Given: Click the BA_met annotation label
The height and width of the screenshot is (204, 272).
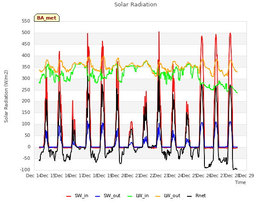Looking at the screenshot, I should (47, 18).
